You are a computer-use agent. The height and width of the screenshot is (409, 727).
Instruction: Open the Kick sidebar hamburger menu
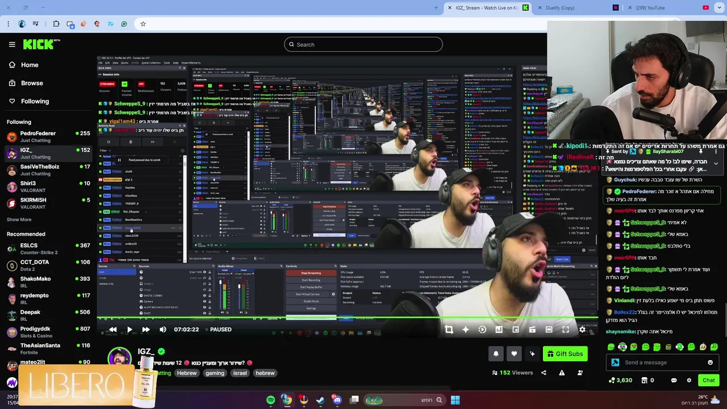pos(12,44)
